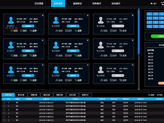Image resolution: width=164 pixels, height=123 pixels.
Task: Click 强插 icon in the top-left user card
Action: tap(12, 31)
